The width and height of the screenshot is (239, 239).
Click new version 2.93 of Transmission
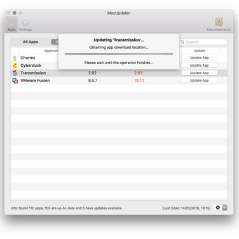click(139, 73)
